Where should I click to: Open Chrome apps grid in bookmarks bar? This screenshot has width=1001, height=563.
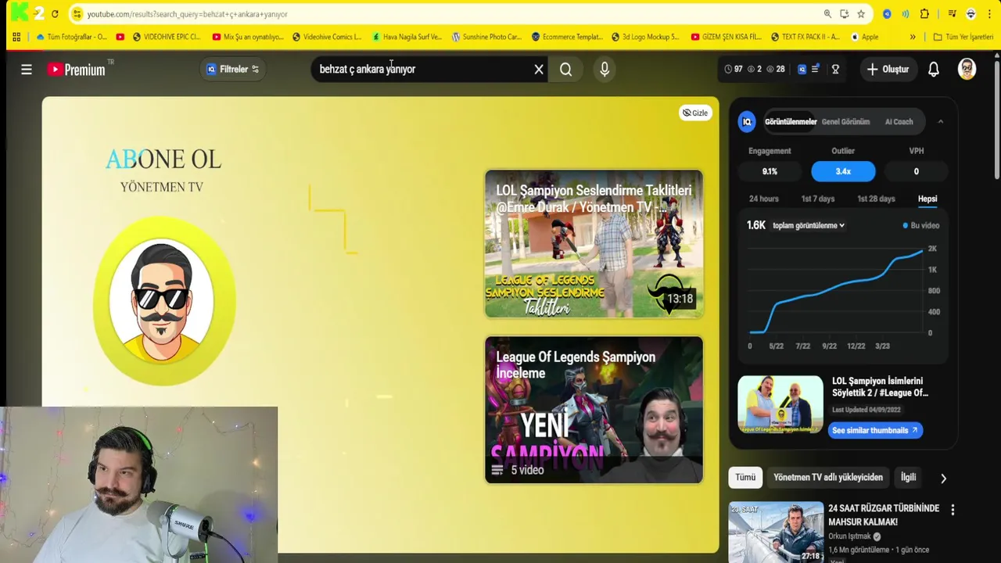[16, 37]
